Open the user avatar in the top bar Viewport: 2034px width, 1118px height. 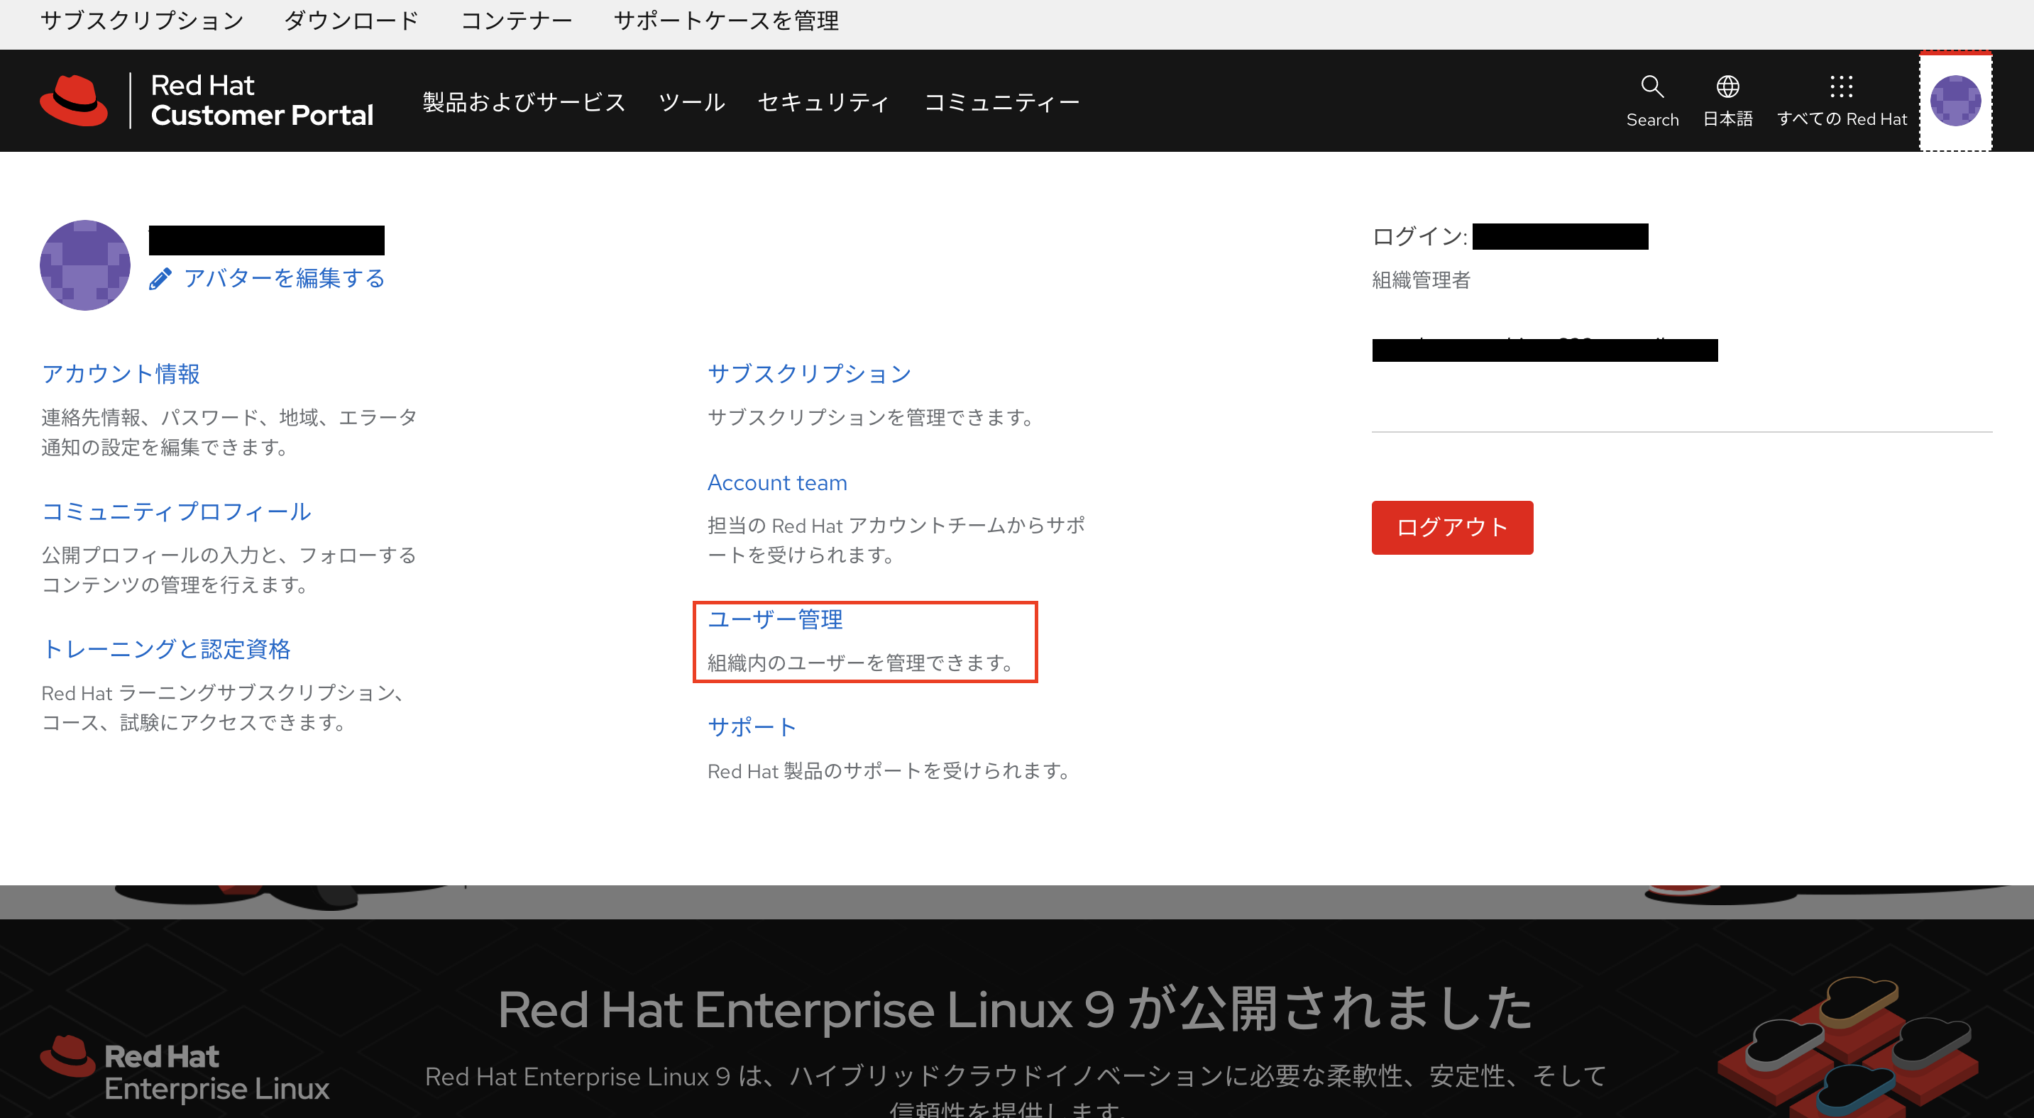coord(1955,100)
